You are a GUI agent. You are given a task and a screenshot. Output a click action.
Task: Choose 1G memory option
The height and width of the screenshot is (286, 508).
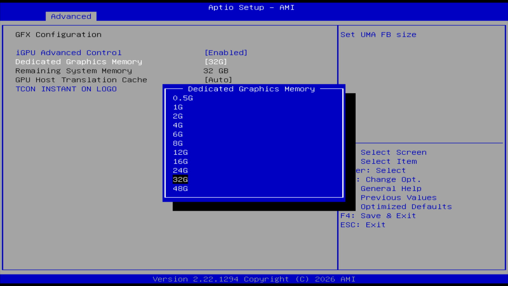(x=178, y=107)
